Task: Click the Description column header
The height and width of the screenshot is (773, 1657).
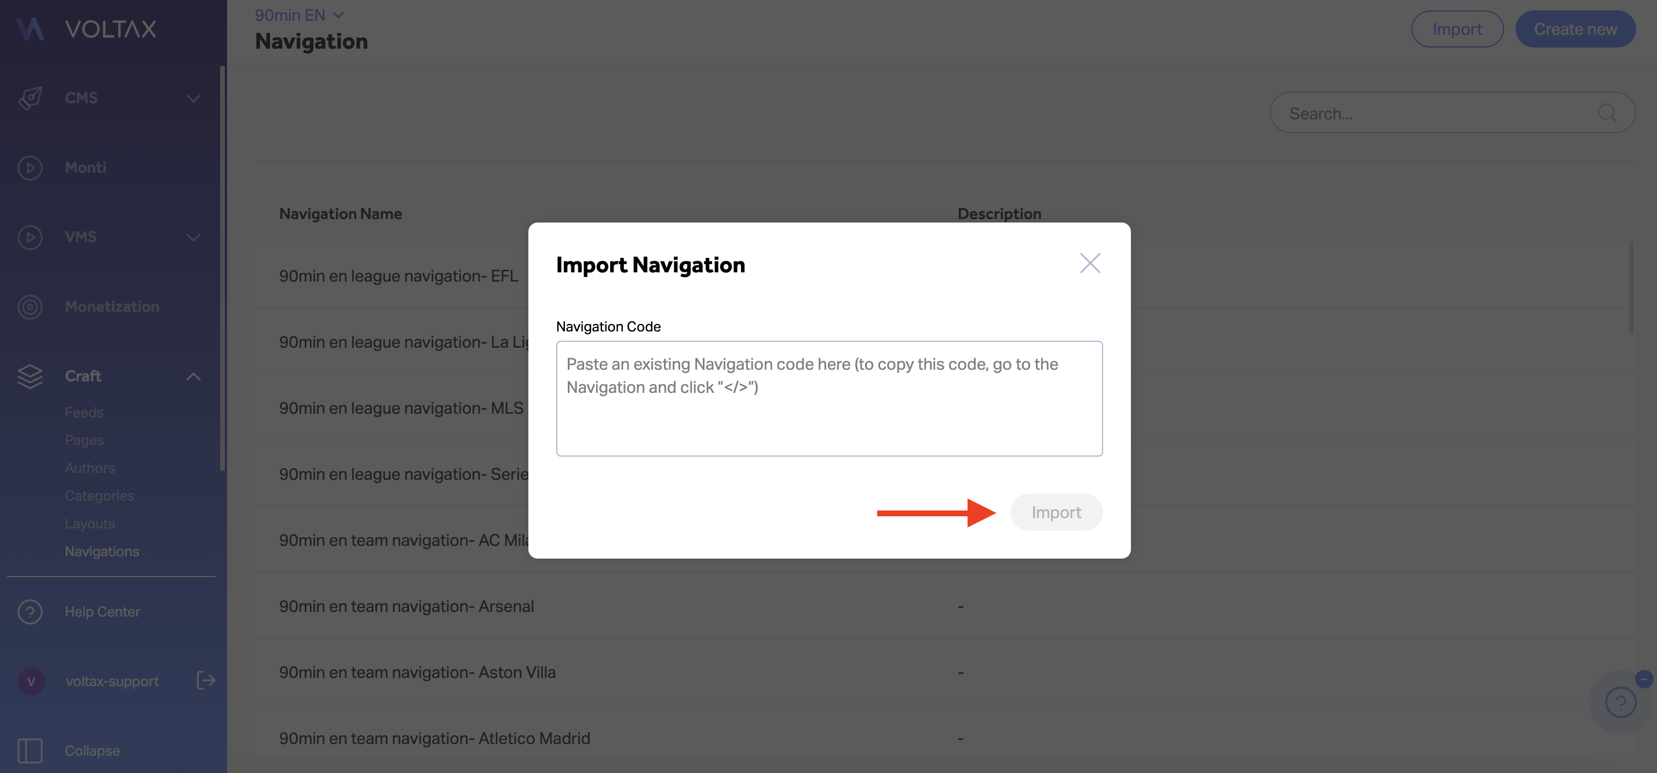Action: (x=999, y=213)
